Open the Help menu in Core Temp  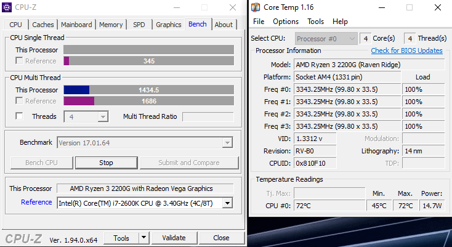pyautogui.click(x=340, y=22)
